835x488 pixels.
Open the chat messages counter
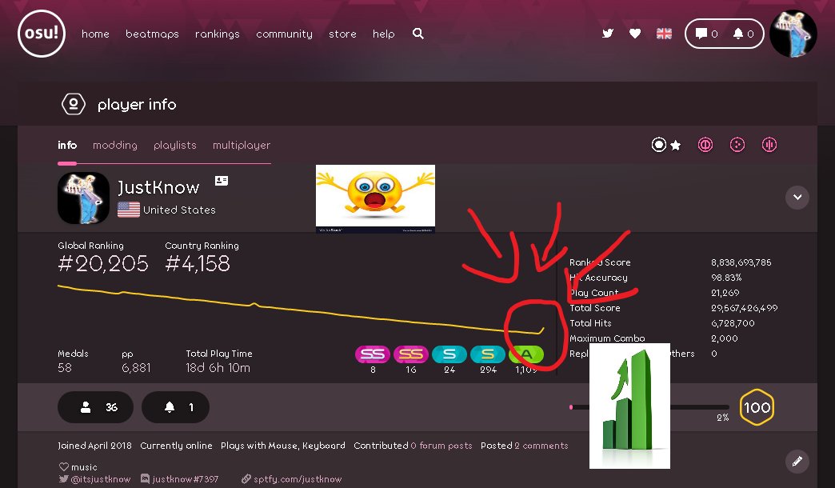point(707,34)
